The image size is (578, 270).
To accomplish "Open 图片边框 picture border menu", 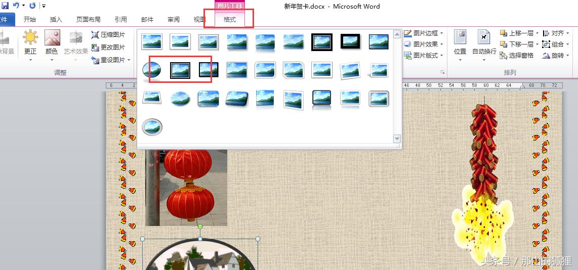I will click(x=424, y=33).
